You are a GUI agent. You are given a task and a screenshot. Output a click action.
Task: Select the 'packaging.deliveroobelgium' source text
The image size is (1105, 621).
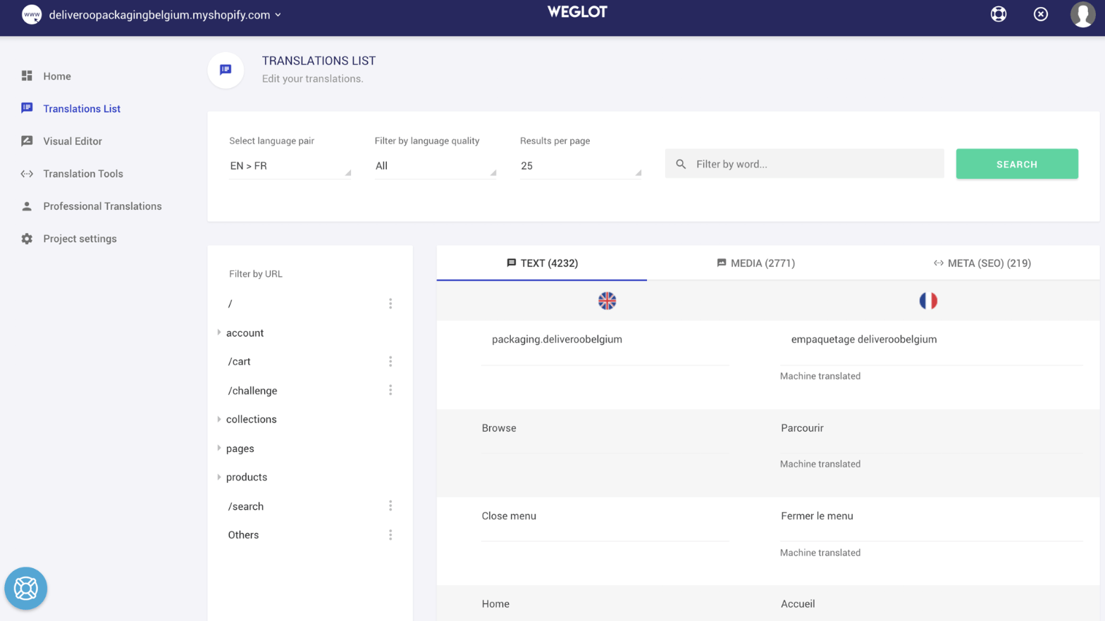pyautogui.click(x=557, y=339)
